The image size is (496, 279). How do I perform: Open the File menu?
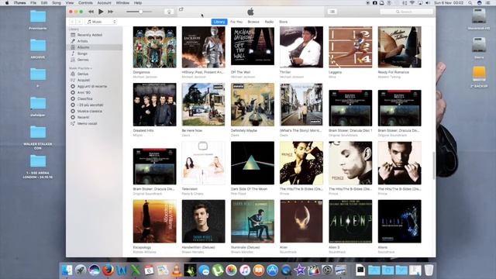[x=33, y=3]
